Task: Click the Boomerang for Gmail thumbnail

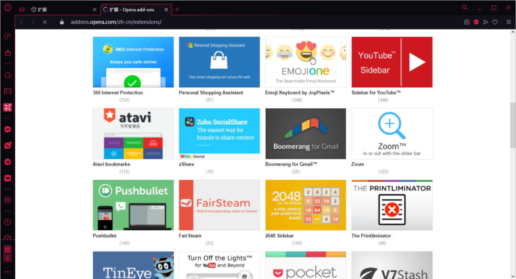Action: click(306, 134)
